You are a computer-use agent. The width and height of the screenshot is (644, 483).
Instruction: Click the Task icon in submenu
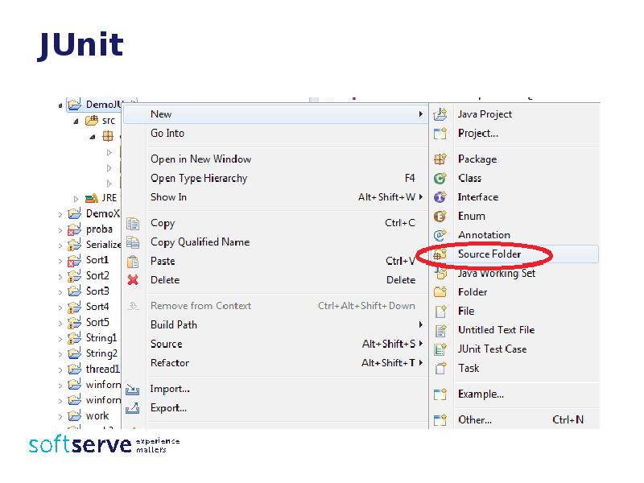[x=440, y=369]
